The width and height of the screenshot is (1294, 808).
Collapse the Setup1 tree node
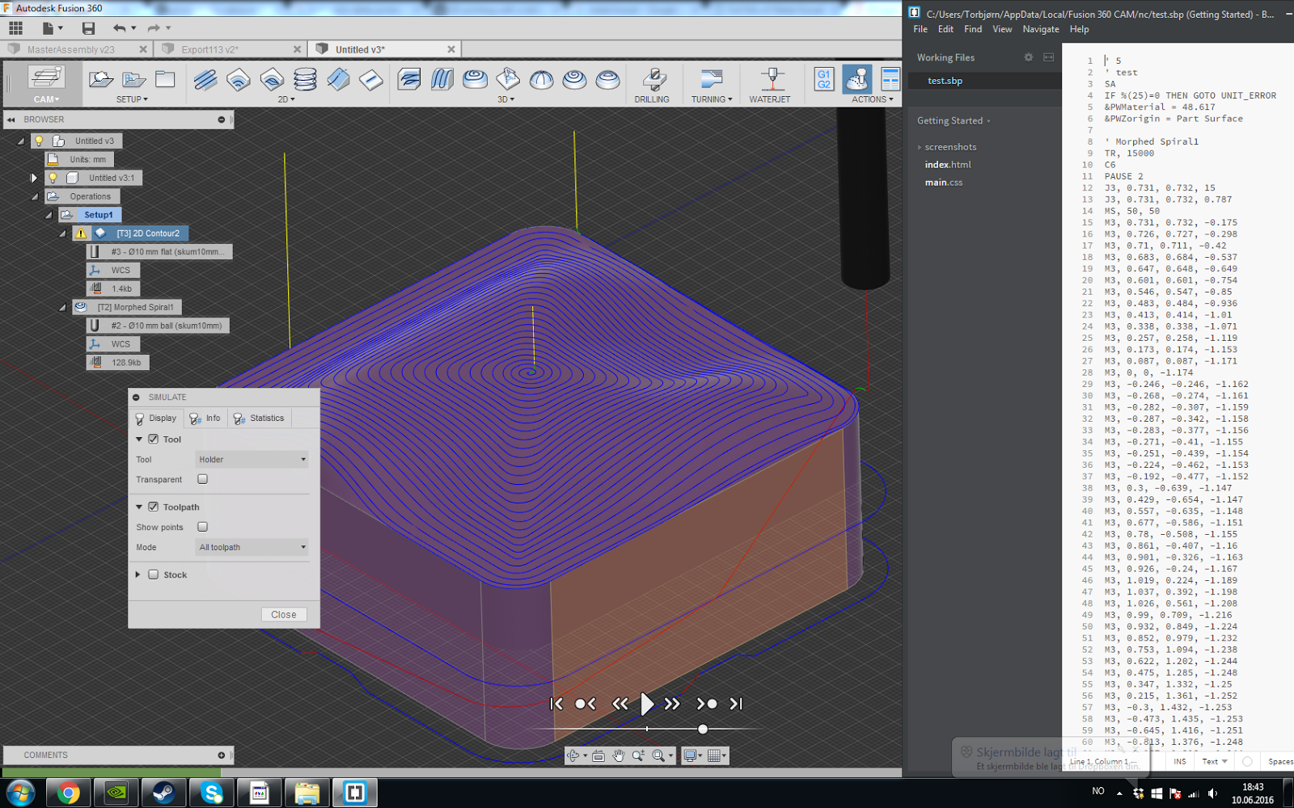49,215
